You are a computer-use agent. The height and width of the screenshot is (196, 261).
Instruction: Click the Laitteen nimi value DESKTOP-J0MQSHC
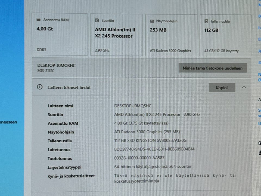133,106
